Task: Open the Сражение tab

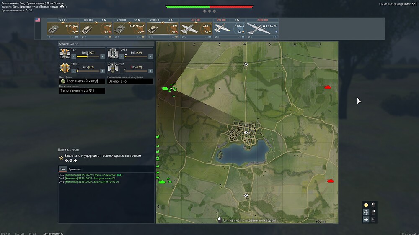Action: click(75, 169)
